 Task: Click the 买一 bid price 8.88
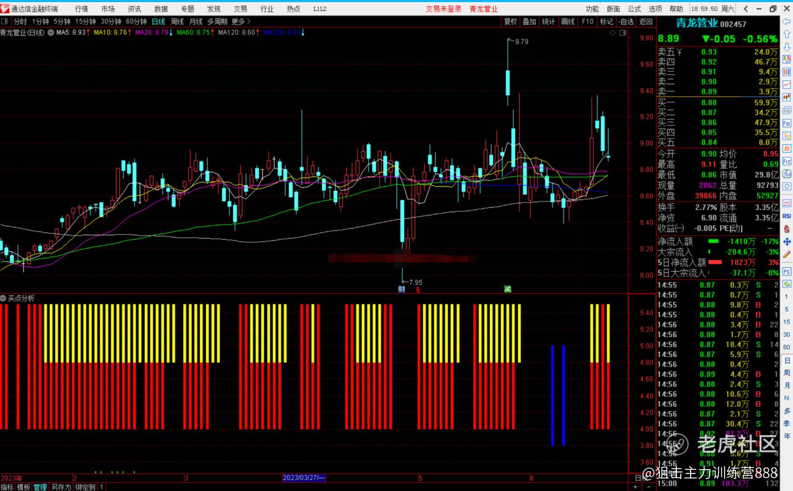(709, 102)
